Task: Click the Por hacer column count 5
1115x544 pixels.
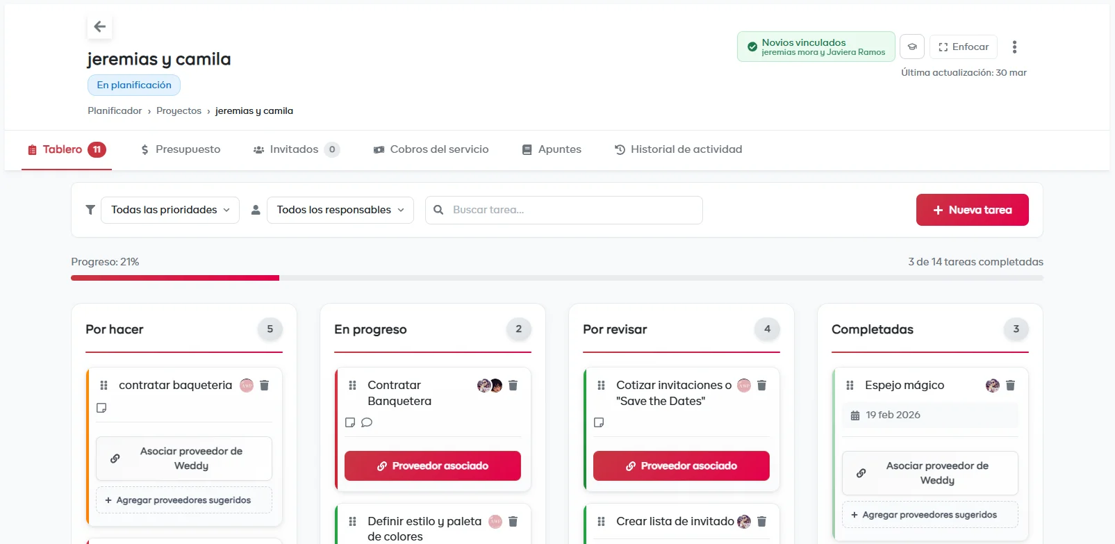Action: (270, 329)
